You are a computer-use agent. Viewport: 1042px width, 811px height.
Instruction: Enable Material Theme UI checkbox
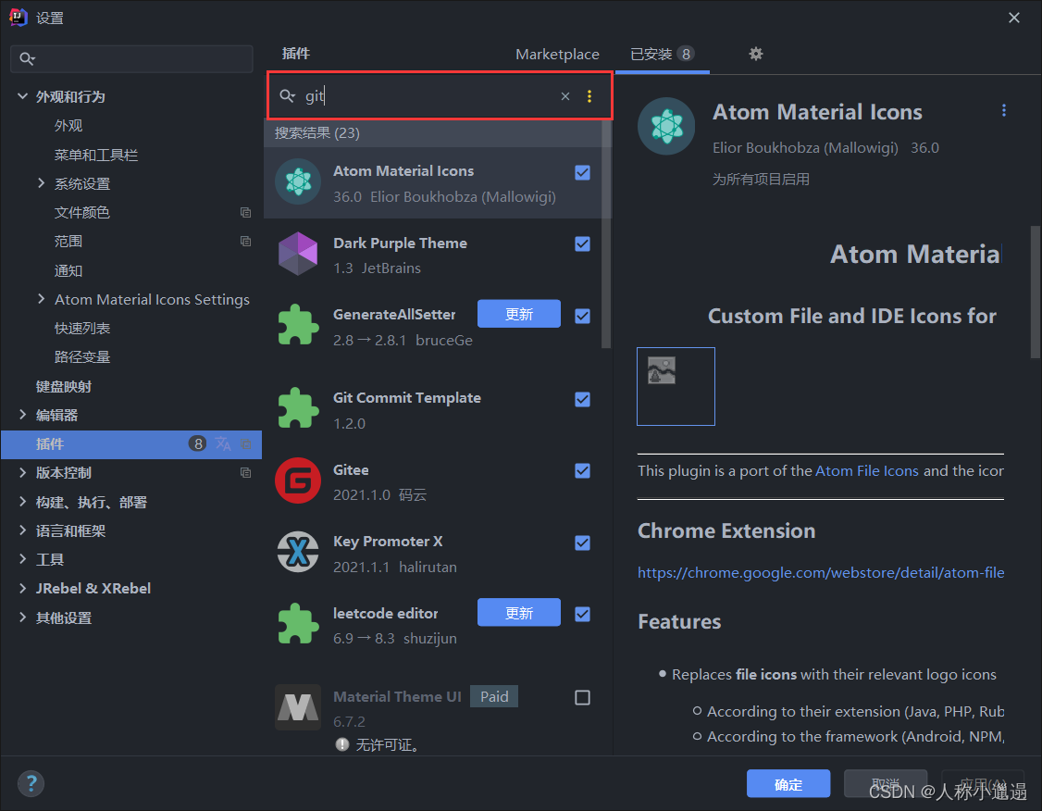pyautogui.click(x=582, y=697)
